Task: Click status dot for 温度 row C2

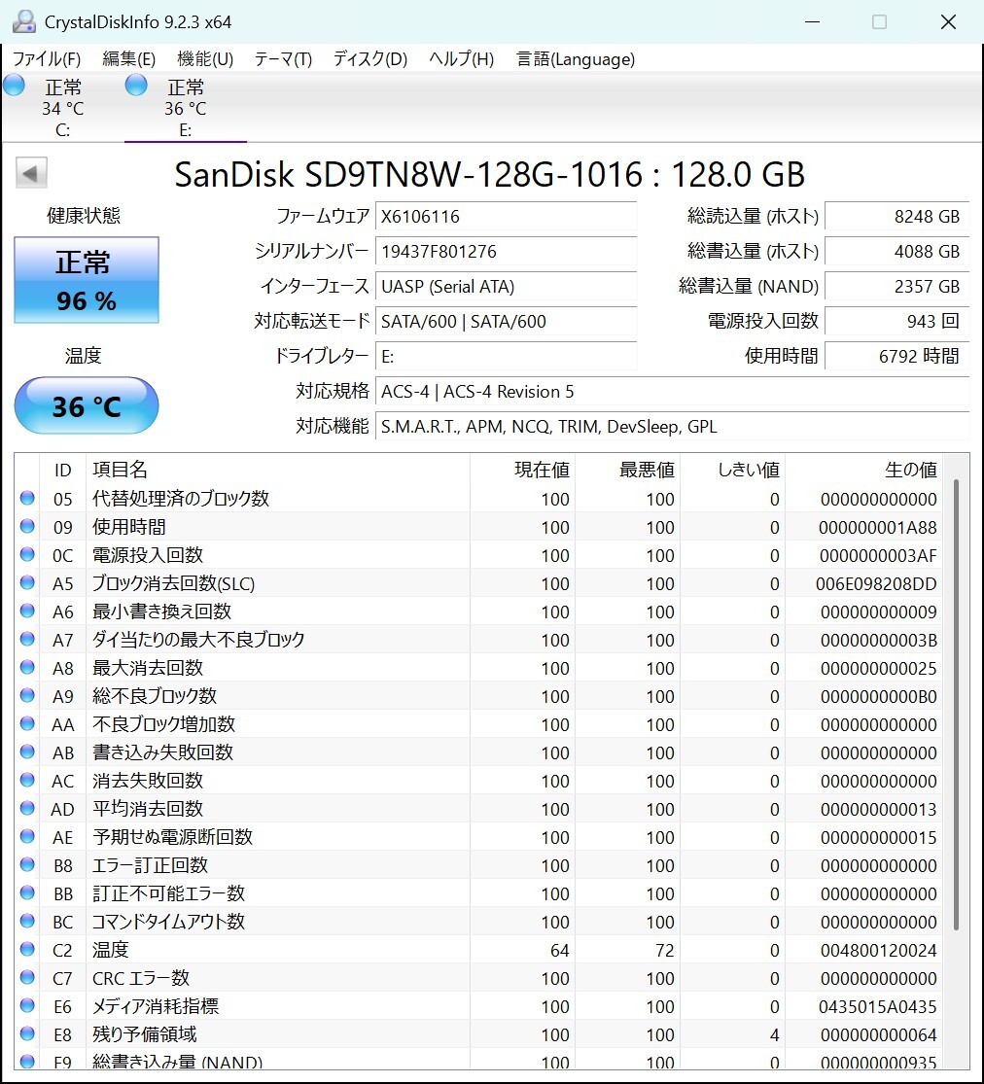Action: pos(27,949)
